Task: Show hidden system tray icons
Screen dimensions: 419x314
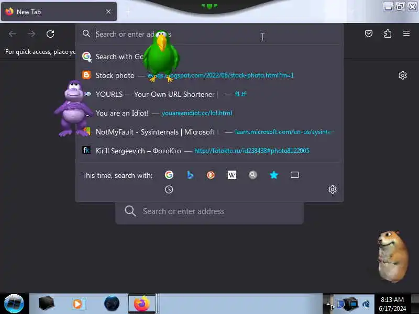Action: [328, 304]
